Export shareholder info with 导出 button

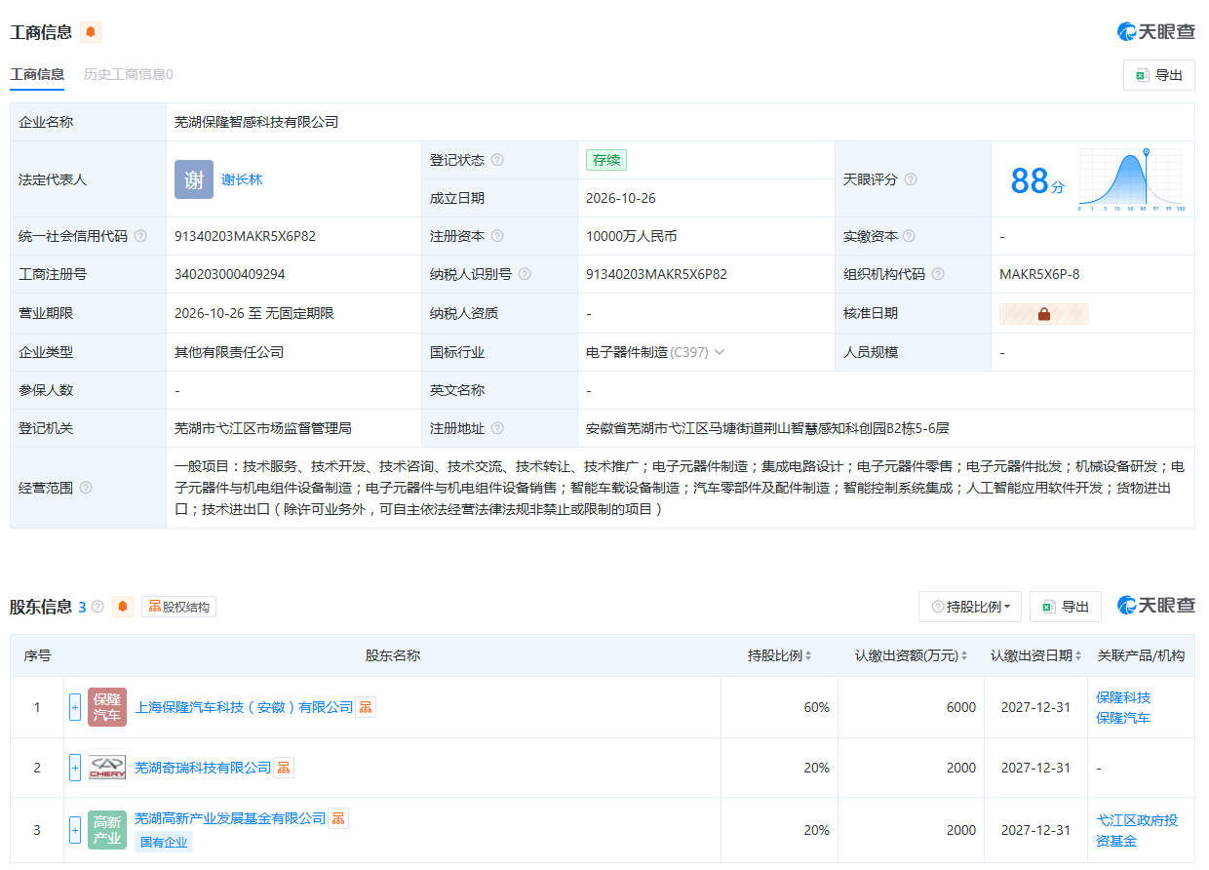tap(1066, 607)
